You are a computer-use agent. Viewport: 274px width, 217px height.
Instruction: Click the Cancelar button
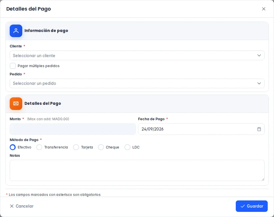coord(22,206)
